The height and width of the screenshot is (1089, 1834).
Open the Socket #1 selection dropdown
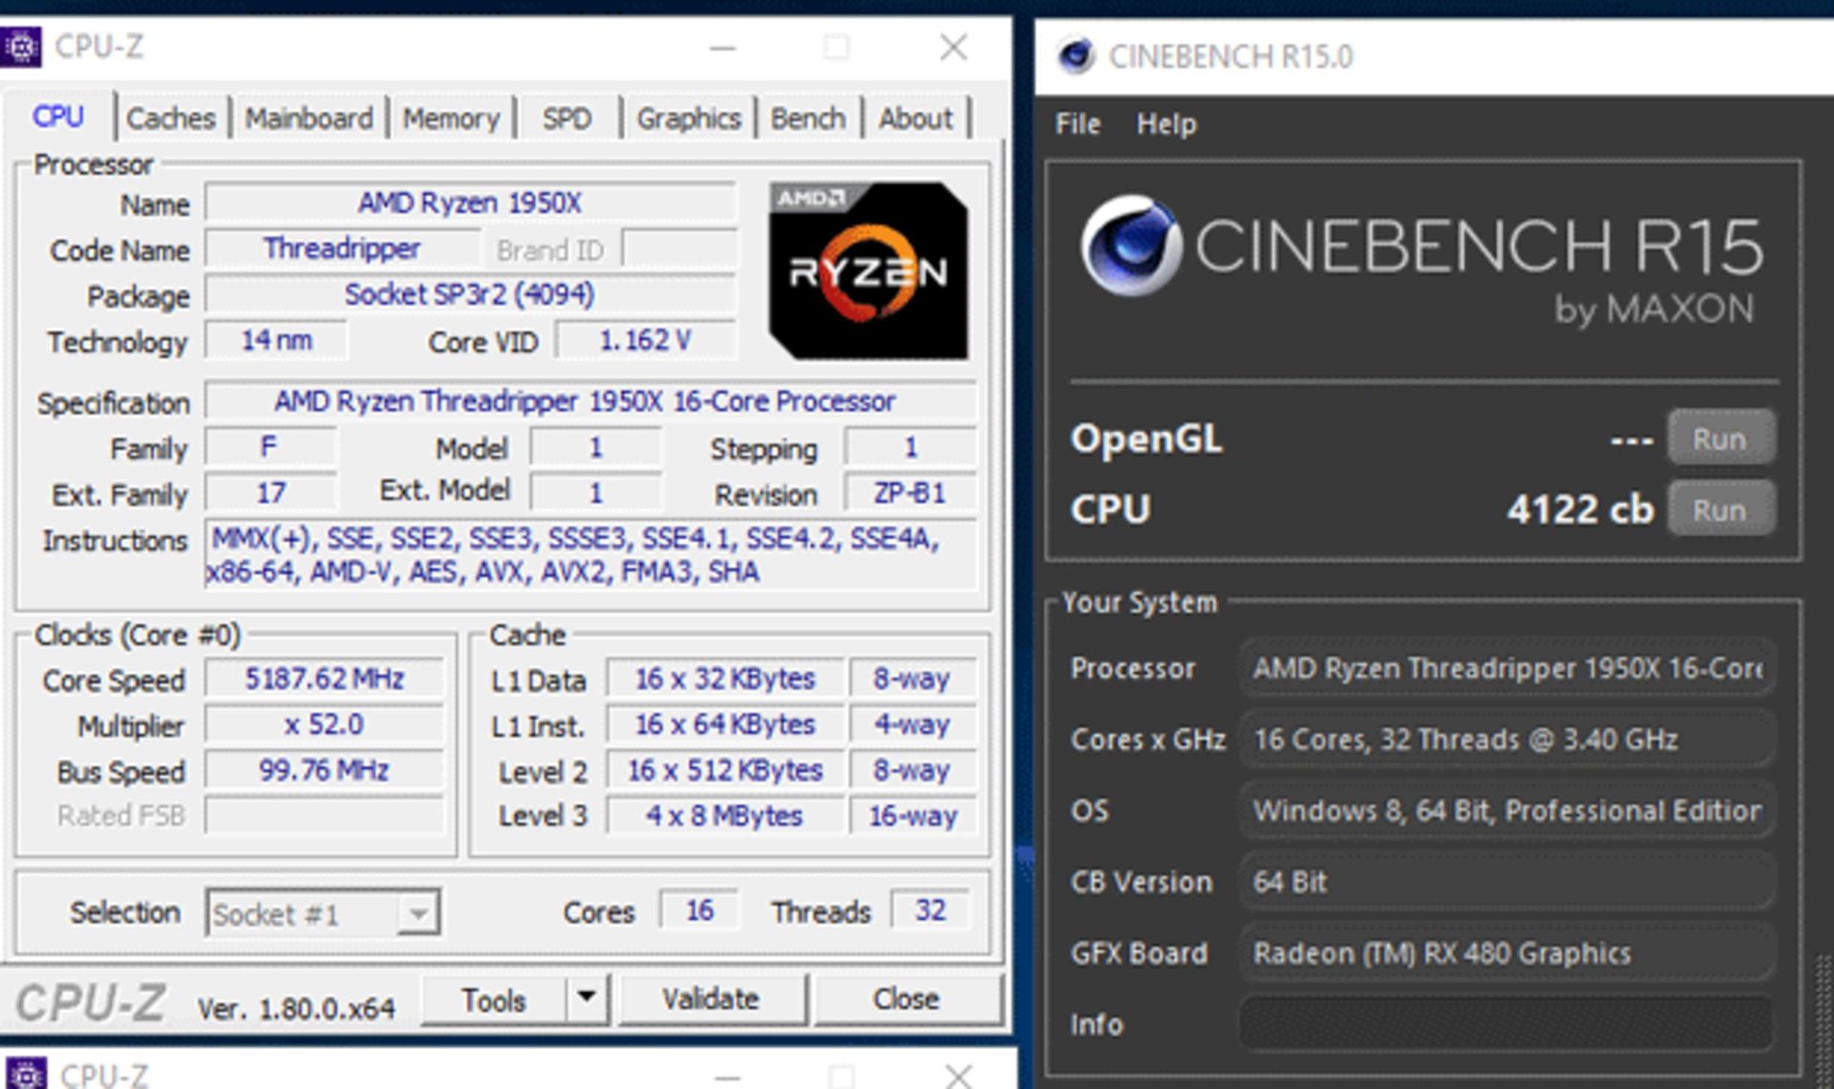tap(323, 913)
